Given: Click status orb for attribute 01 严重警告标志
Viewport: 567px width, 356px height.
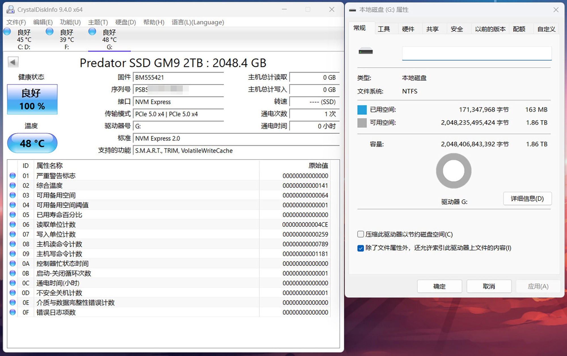Looking at the screenshot, I should [12, 176].
